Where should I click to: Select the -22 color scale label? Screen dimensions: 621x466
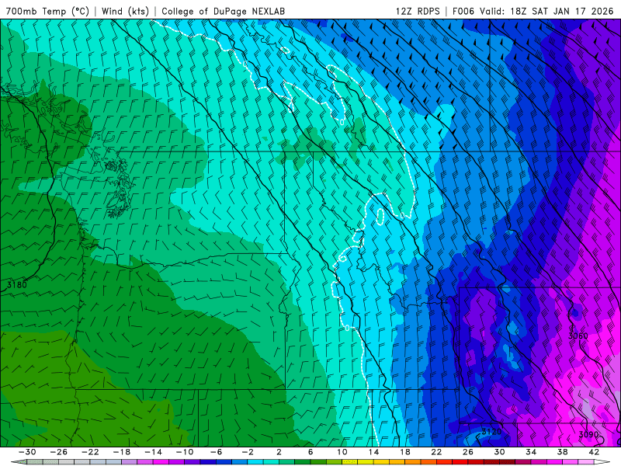pos(90,452)
